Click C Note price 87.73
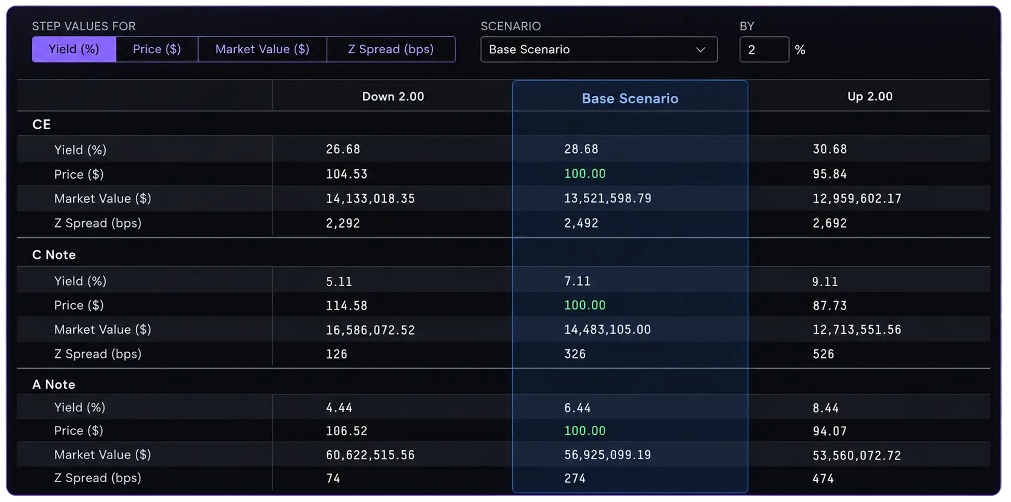Screen dimensions: 1011x502 (830, 306)
